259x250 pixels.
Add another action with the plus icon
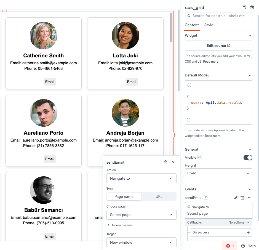[x=249, y=198]
